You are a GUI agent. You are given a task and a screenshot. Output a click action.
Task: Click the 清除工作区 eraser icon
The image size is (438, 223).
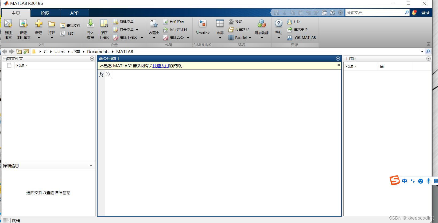115,38
